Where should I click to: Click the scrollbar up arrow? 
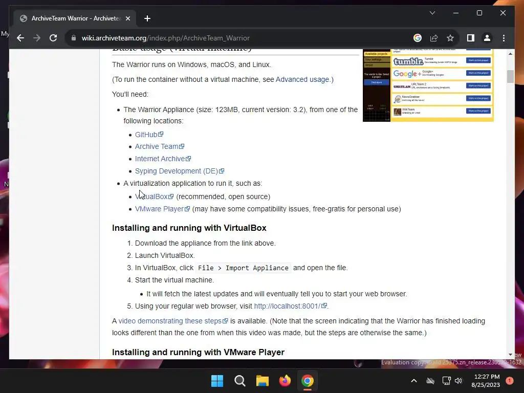(x=510, y=53)
